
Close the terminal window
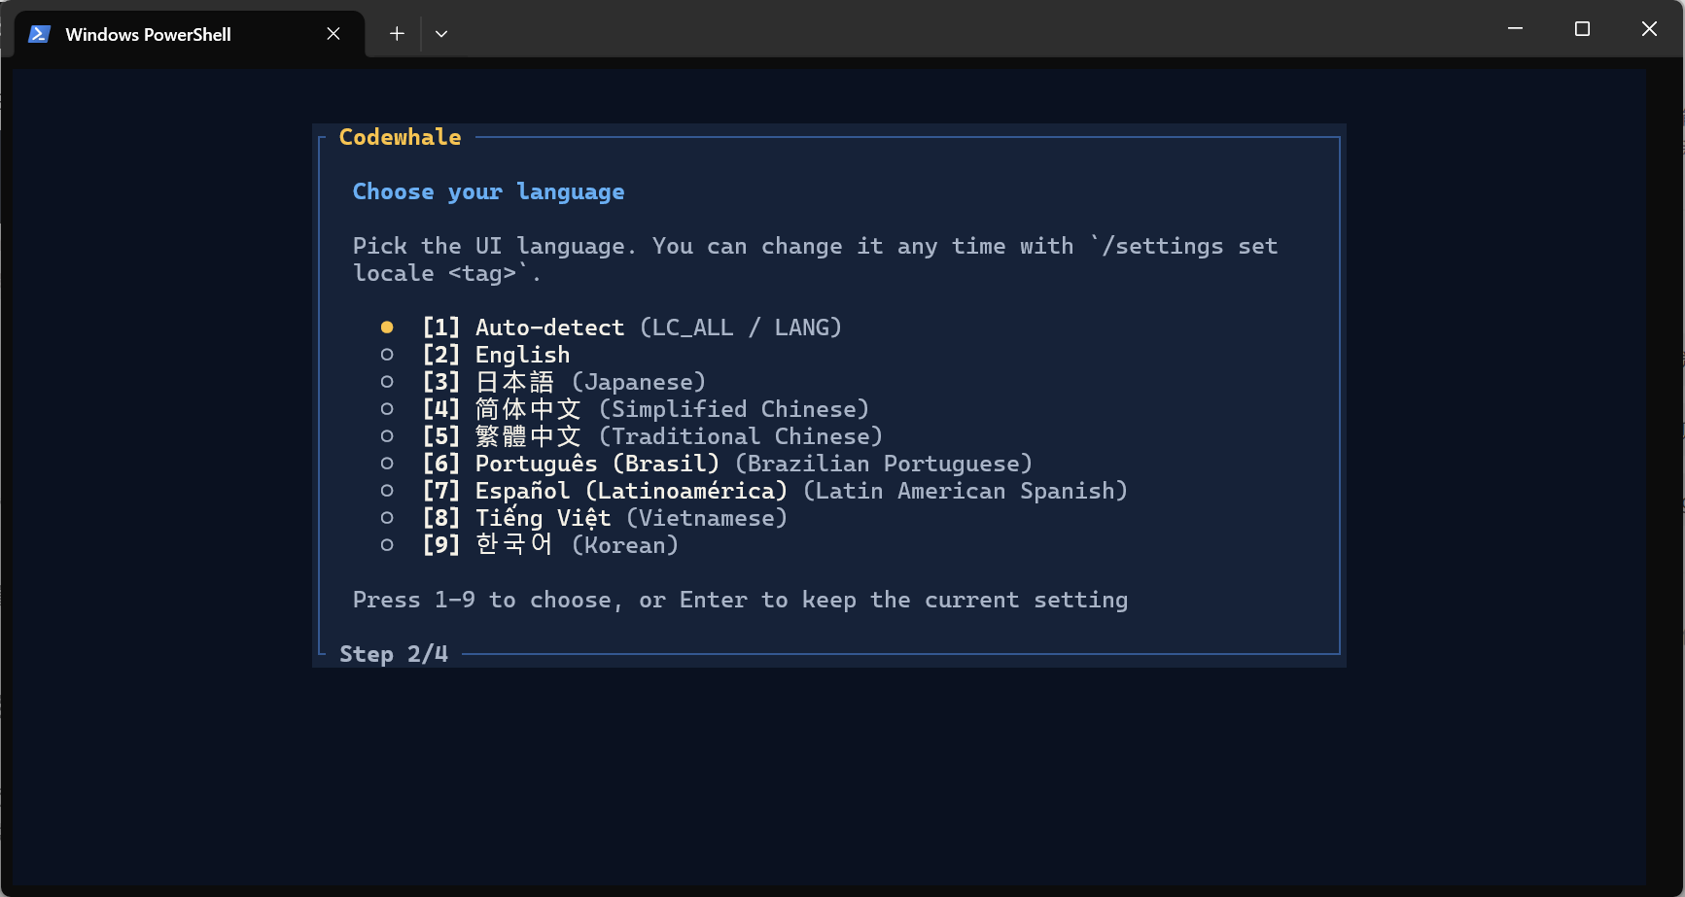(x=1649, y=29)
